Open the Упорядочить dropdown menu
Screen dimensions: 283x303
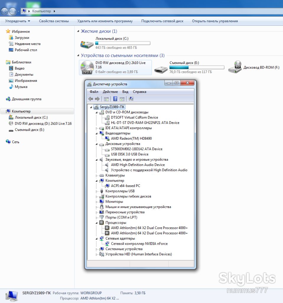17,21
